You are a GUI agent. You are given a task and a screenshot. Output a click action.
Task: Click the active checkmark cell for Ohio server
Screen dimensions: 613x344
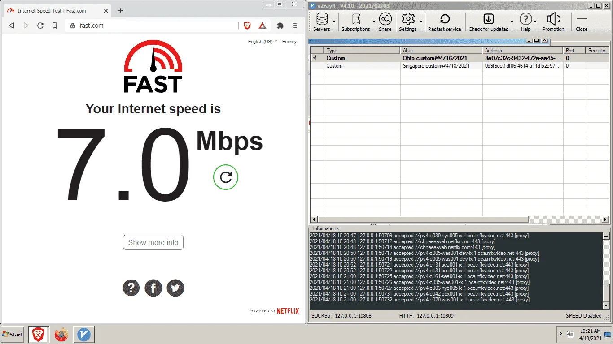317,58
